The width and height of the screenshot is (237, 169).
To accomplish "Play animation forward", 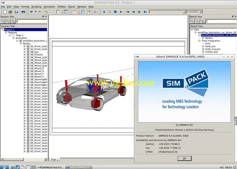I will click(121, 12).
